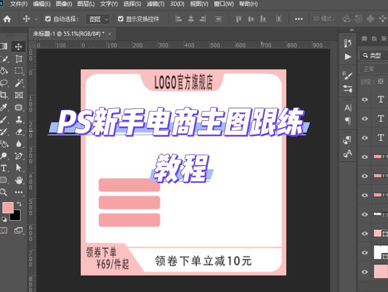The image size is (388, 292).
Task: Select the Pen tool
Action: [x=19, y=156]
